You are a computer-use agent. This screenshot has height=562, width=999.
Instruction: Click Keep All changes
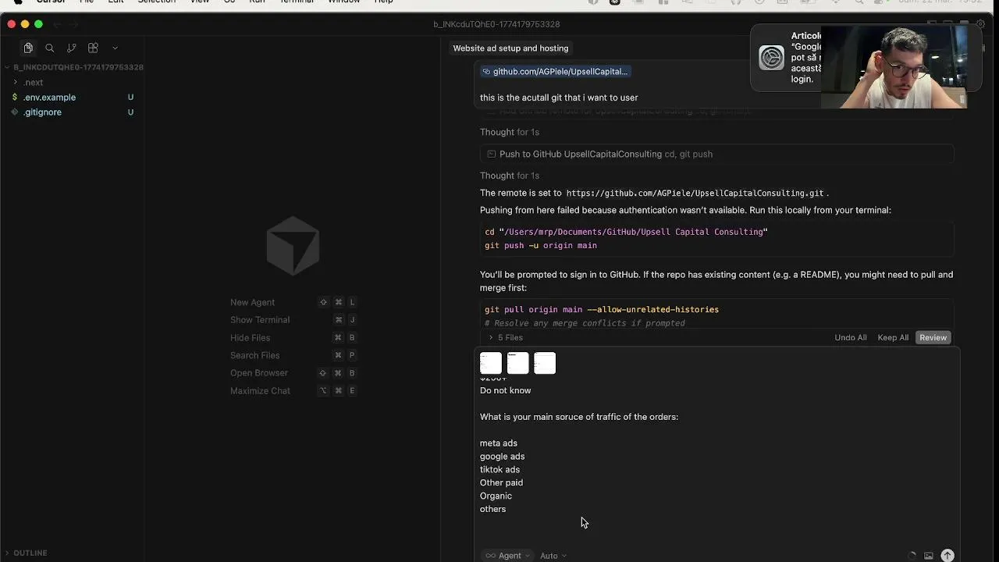pyautogui.click(x=893, y=337)
